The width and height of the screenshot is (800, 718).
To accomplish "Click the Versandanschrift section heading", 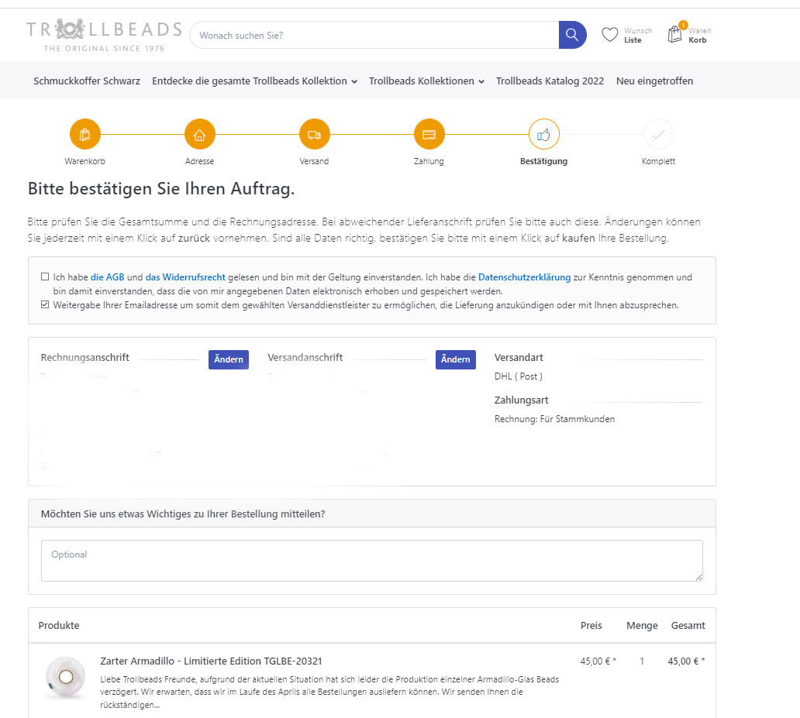I will tap(305, 358).
